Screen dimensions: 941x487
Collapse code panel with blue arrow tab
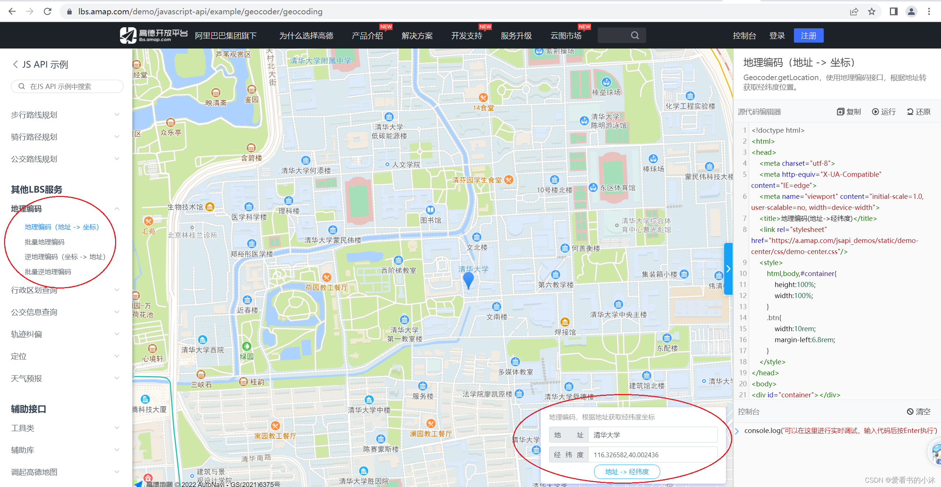(728, 269)
